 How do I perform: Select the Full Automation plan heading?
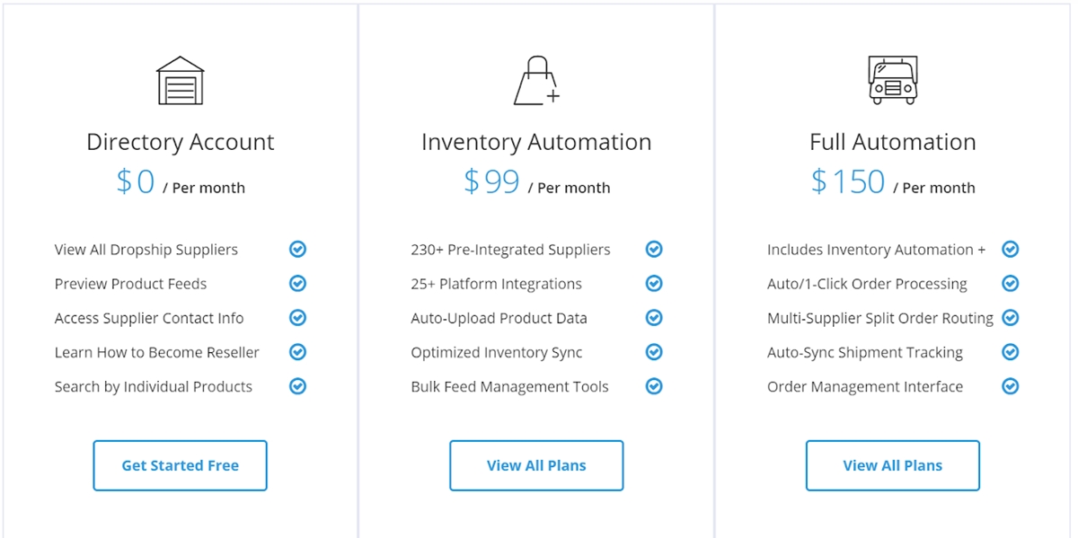click(892, 142)
